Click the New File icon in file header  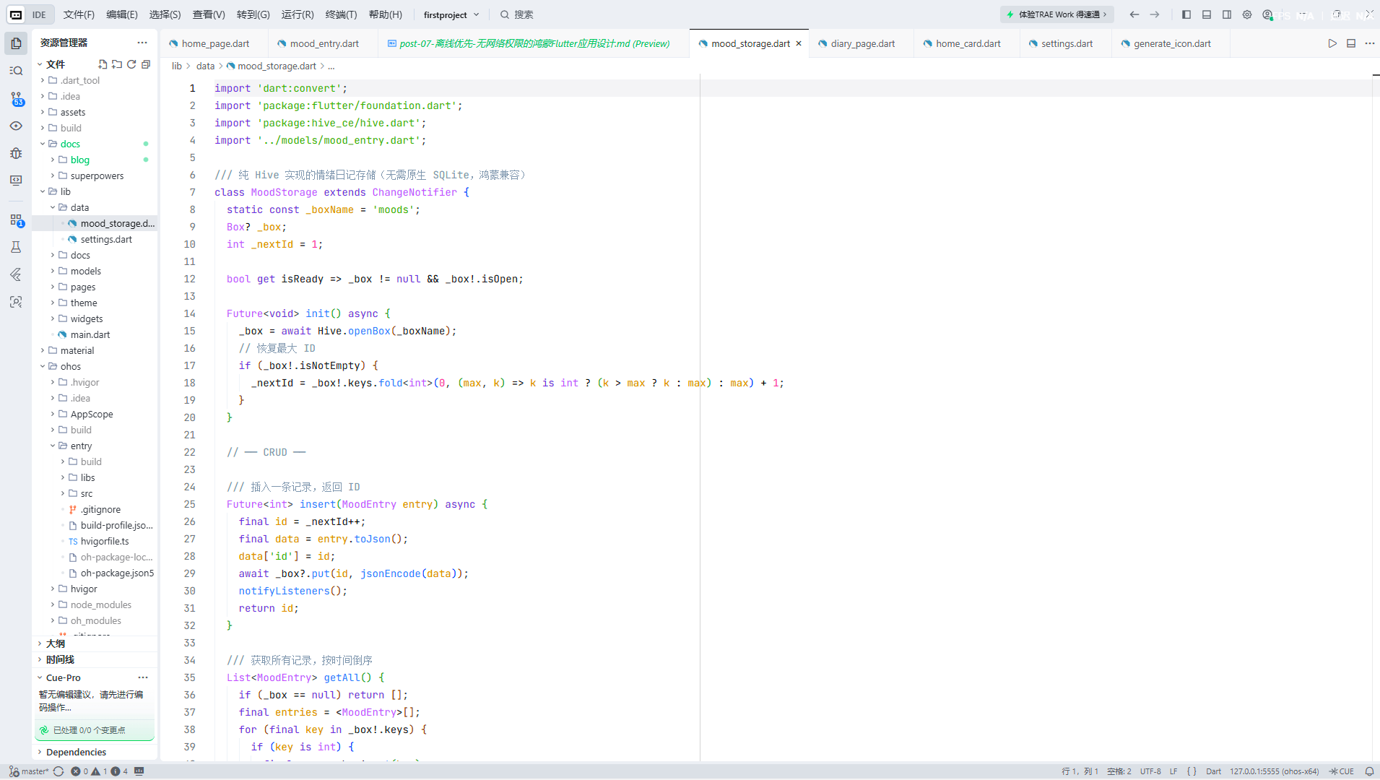point(103,64)
